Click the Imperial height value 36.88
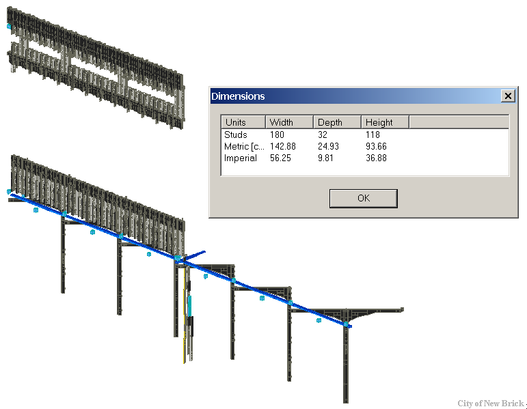527x409 pixels. [376, 158]
